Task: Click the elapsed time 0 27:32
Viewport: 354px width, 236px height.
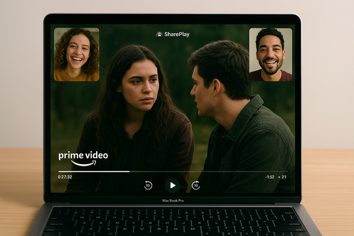Action: click(x=65, y=177)
